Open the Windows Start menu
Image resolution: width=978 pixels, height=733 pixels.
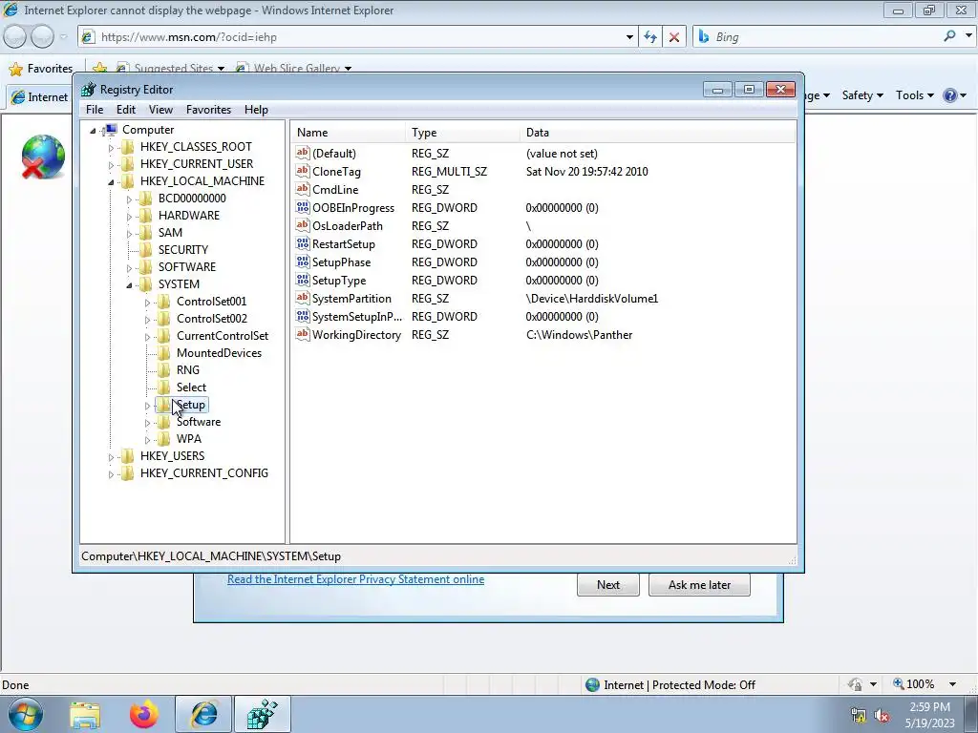coord(25,714)
